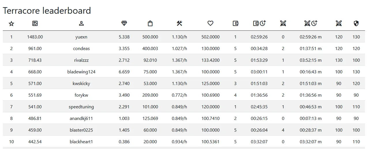Select score 459.00 in blaster0225 row

[35, 130]
